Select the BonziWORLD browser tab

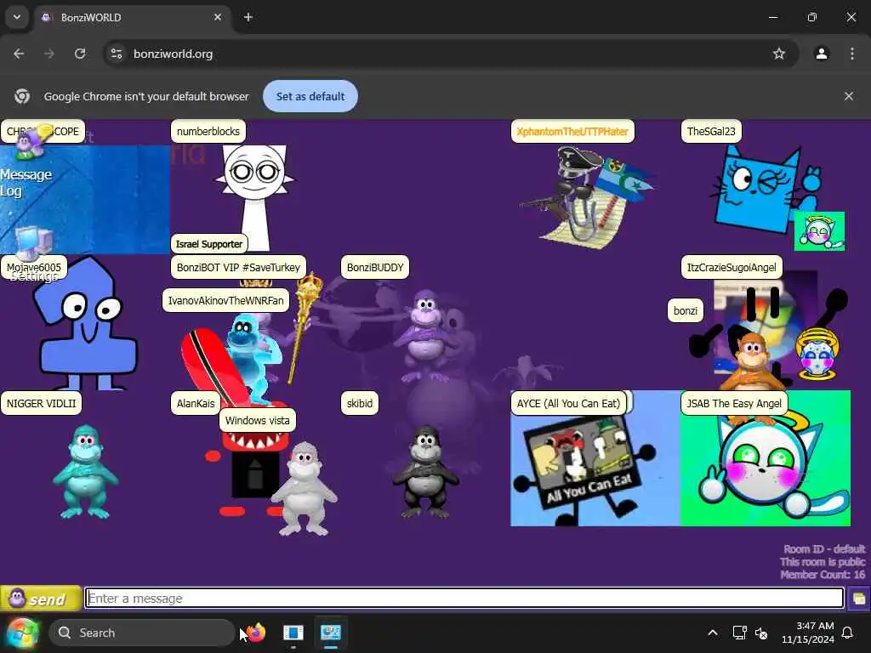pos(132,17)
